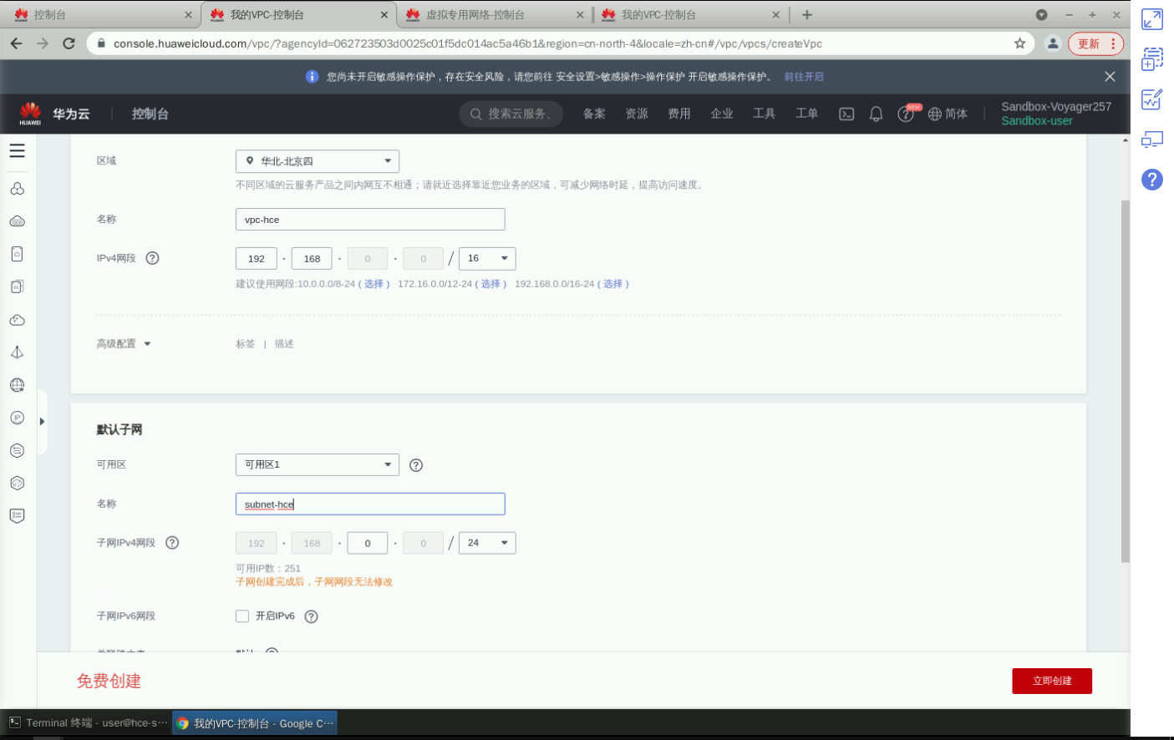Click the search icon in service search box
1174x740 pixels.
476,114
